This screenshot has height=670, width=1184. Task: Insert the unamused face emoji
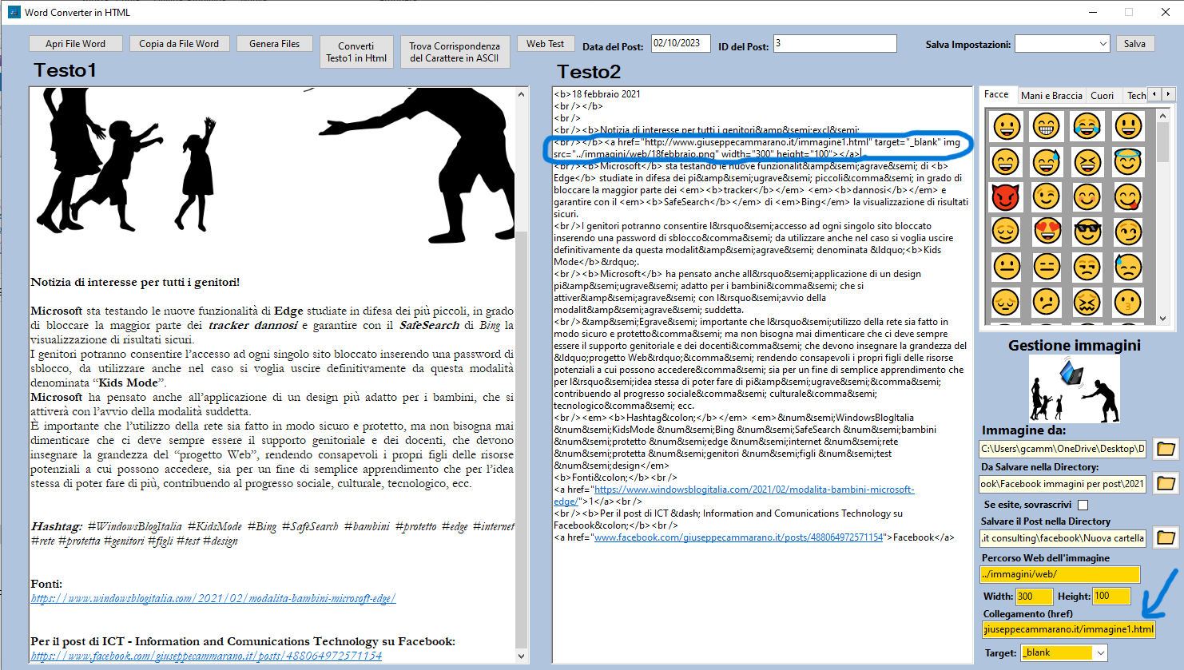pyautogui.click(x=1087, y=267)
